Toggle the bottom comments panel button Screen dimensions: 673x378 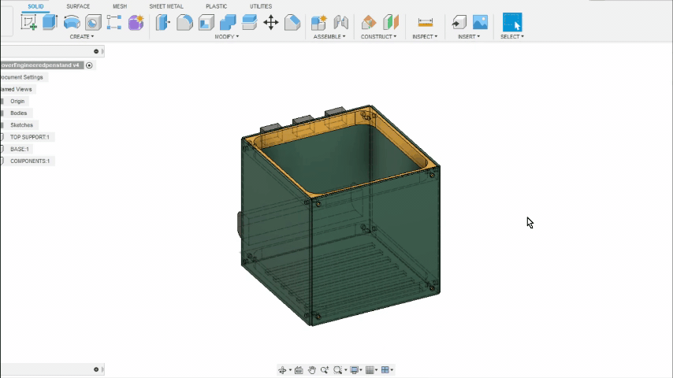(x=96, y=369)
